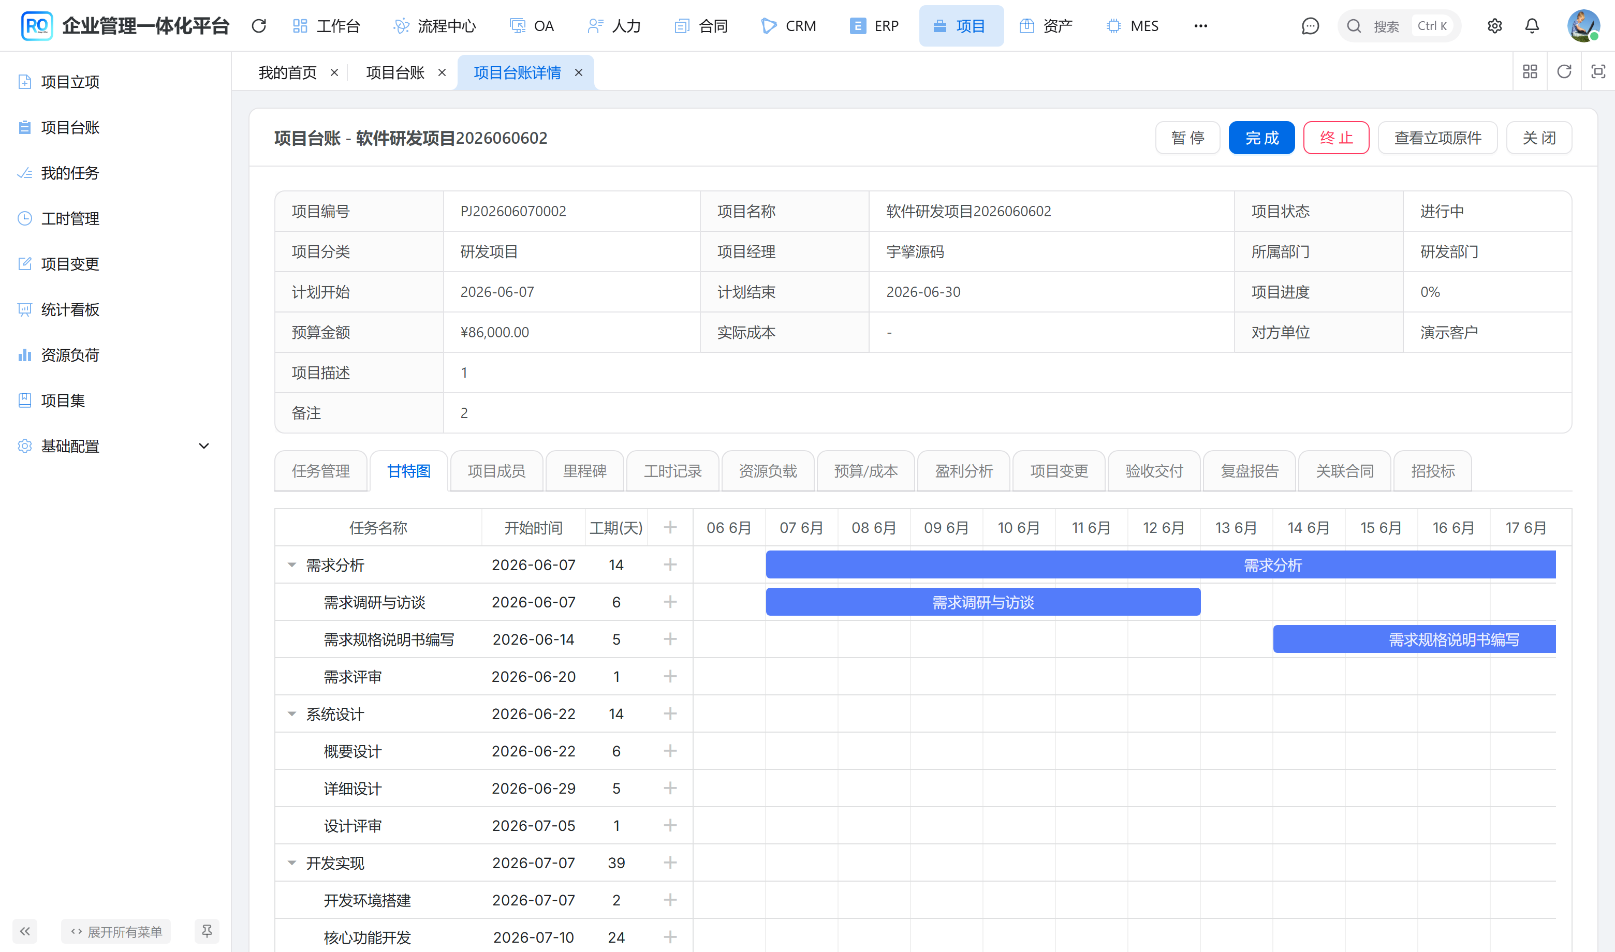This screenshot has height=952, width=1615.
Task: Click the RO platform logo
Action: (x=37, y=26)
